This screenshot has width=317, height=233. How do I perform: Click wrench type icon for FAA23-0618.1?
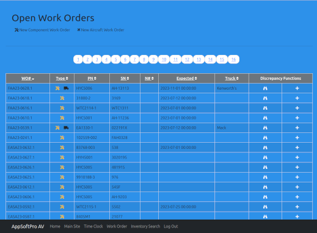coord(62,98)
